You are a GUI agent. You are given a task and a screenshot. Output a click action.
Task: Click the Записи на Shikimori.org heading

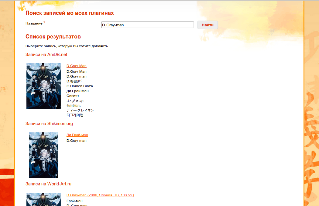tap(49, 124)
